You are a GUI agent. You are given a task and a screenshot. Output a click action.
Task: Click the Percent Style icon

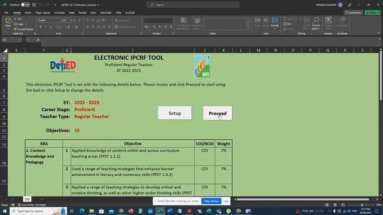click(154, 27)
